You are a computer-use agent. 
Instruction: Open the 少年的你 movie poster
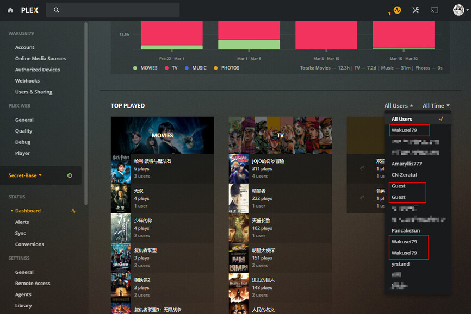point(121,228)
